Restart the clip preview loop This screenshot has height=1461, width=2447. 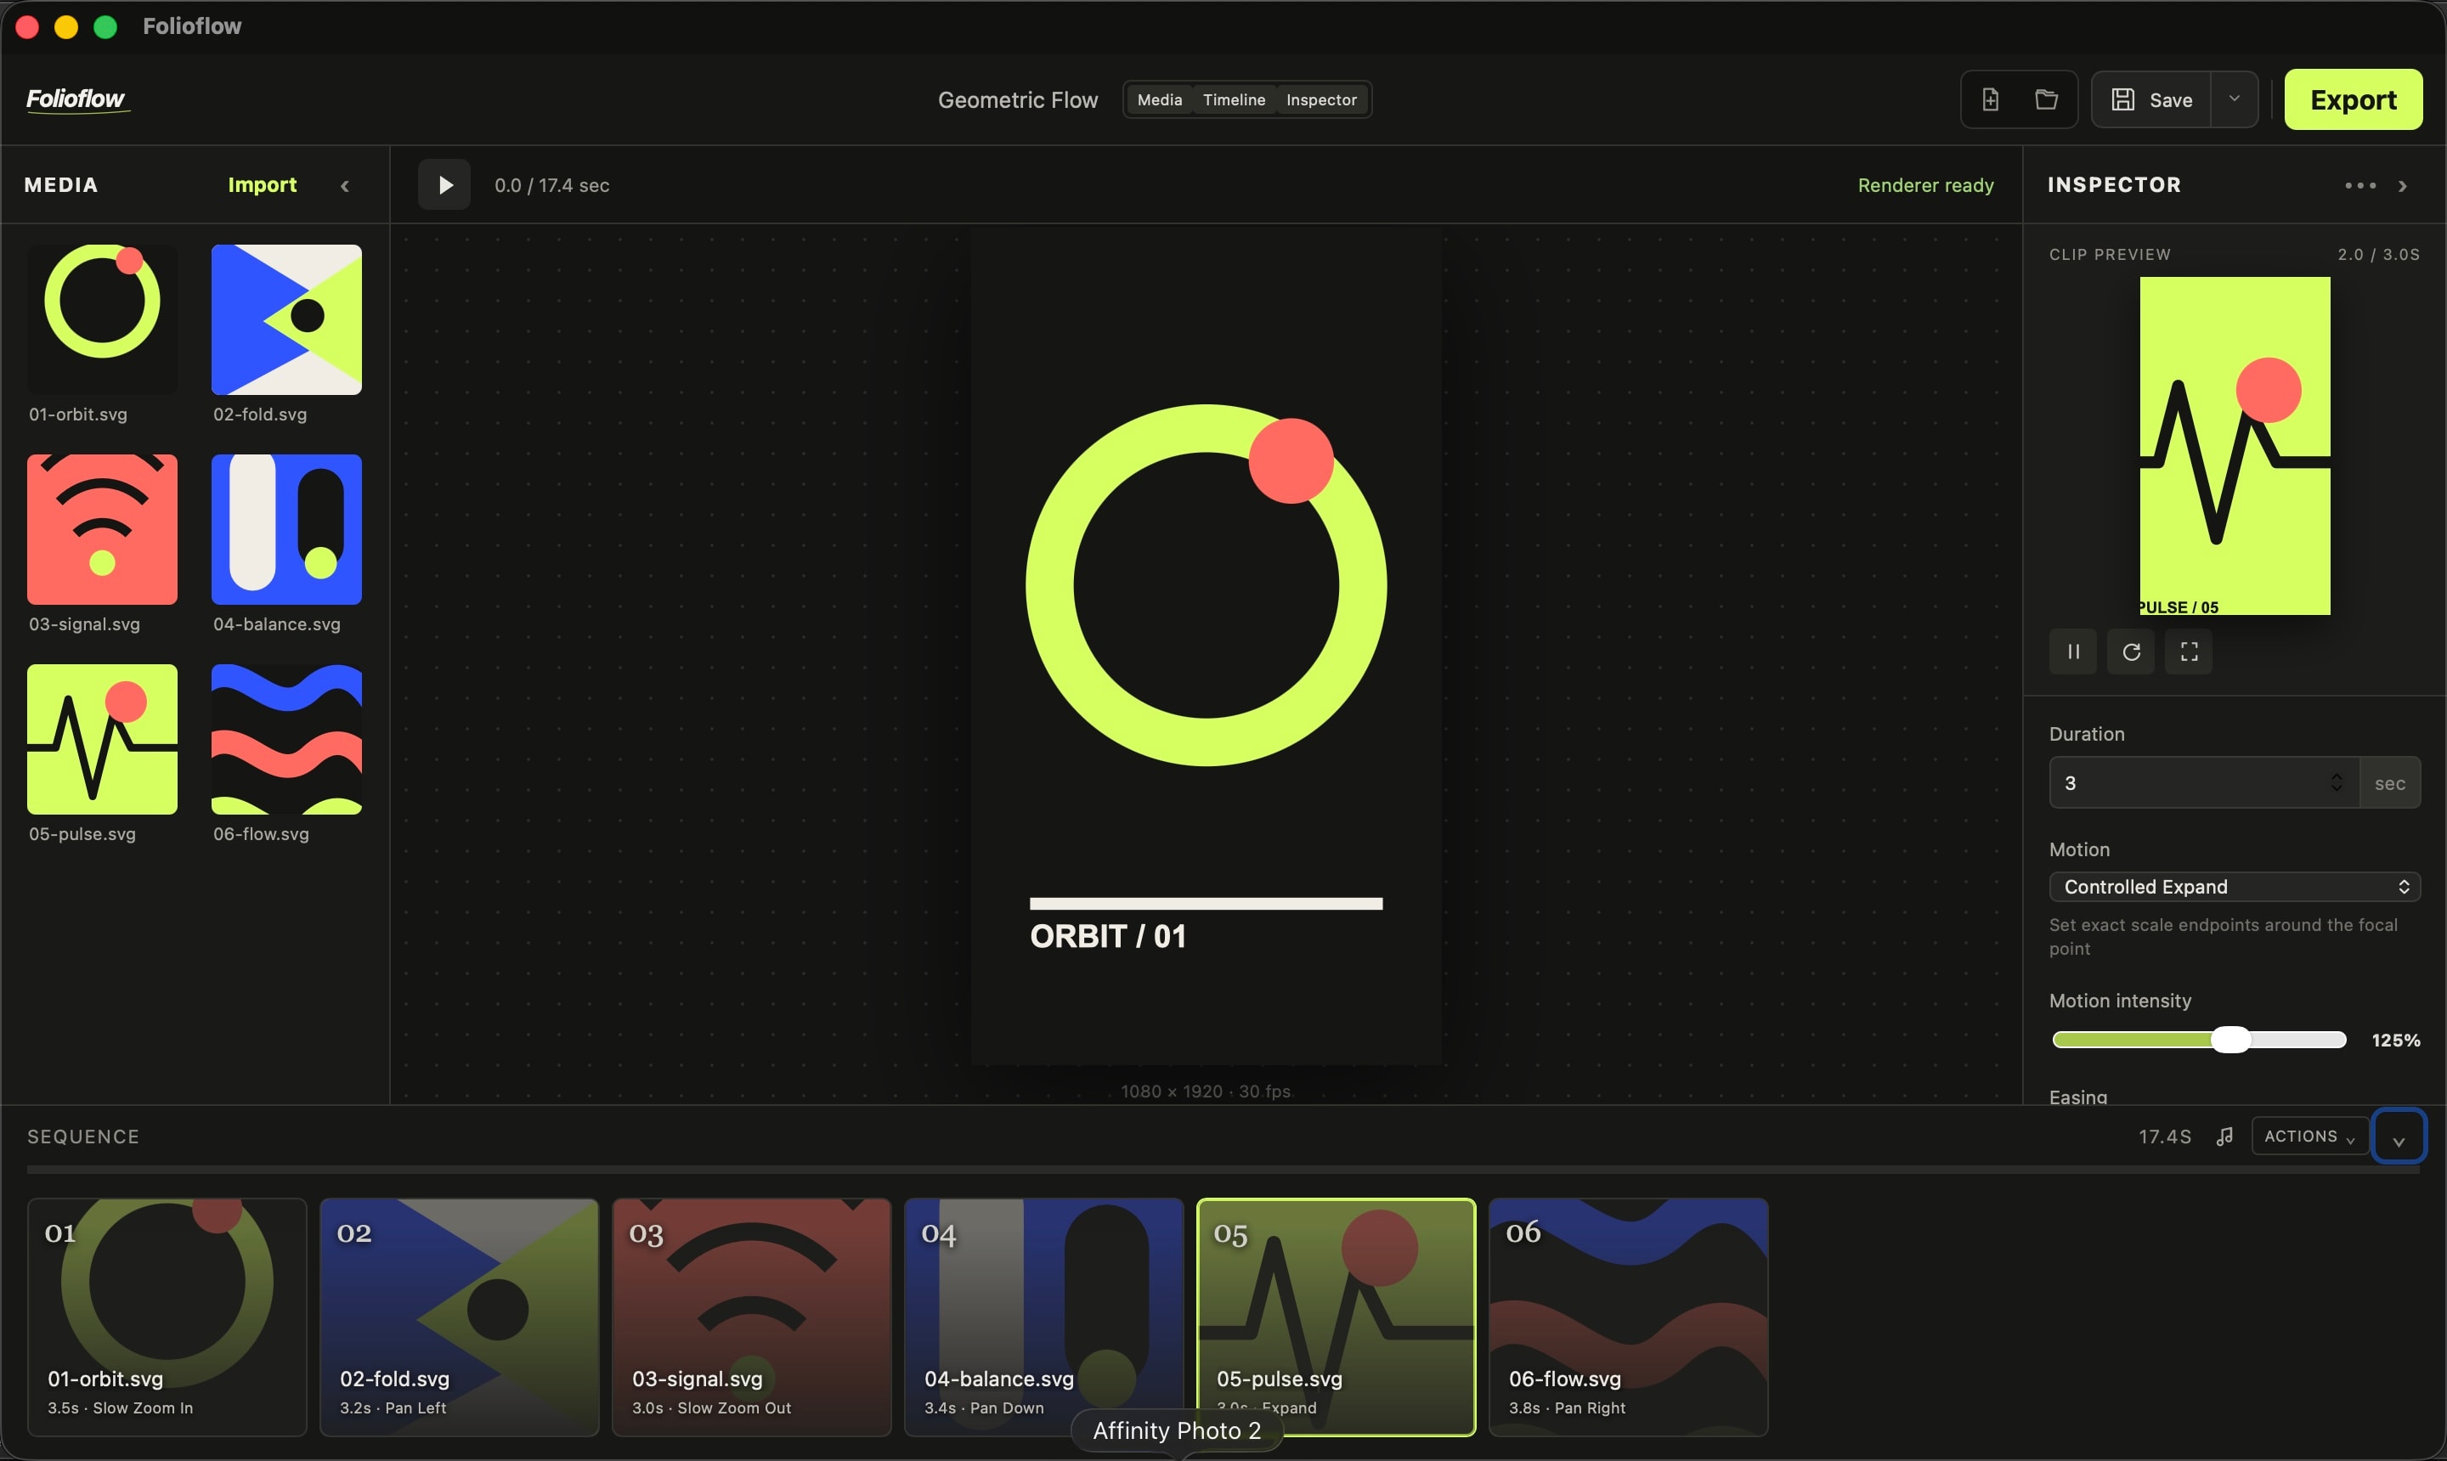click(x=2131, y=652)
